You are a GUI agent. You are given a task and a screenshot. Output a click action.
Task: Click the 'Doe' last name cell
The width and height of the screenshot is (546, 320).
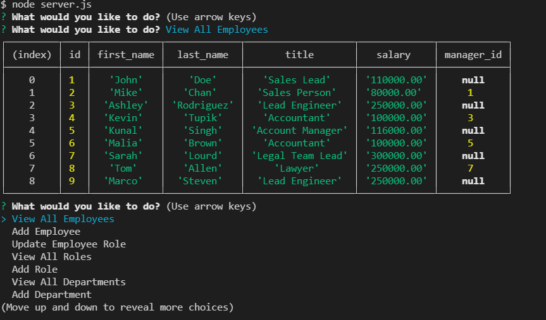click(x=202, y=80)
